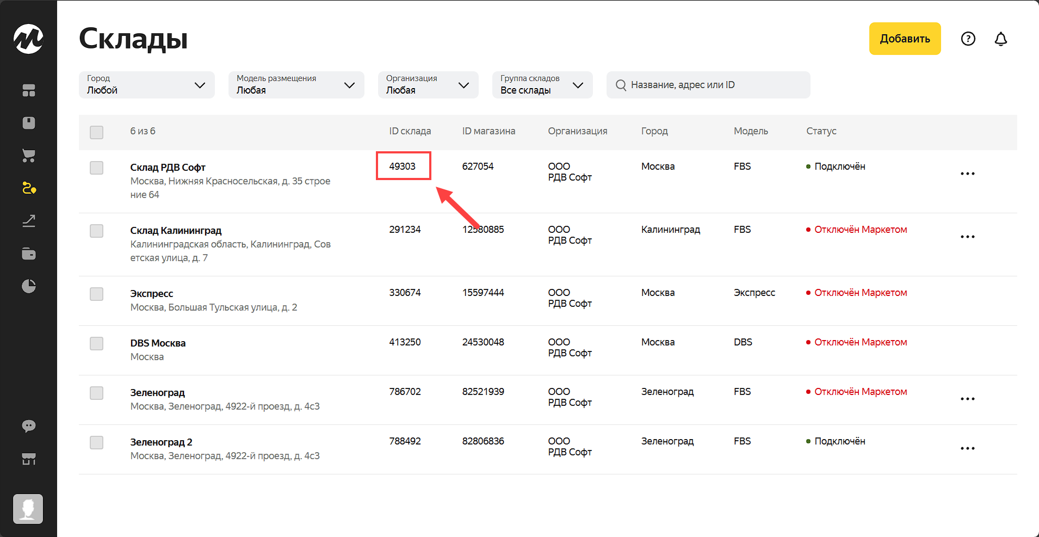Open actions menu for Склад Калининград

coord(968,237)
